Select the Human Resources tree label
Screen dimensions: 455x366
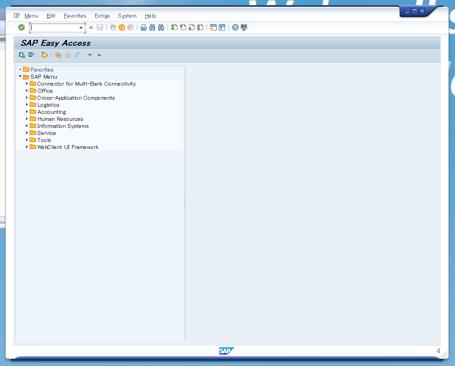(60, 119)
